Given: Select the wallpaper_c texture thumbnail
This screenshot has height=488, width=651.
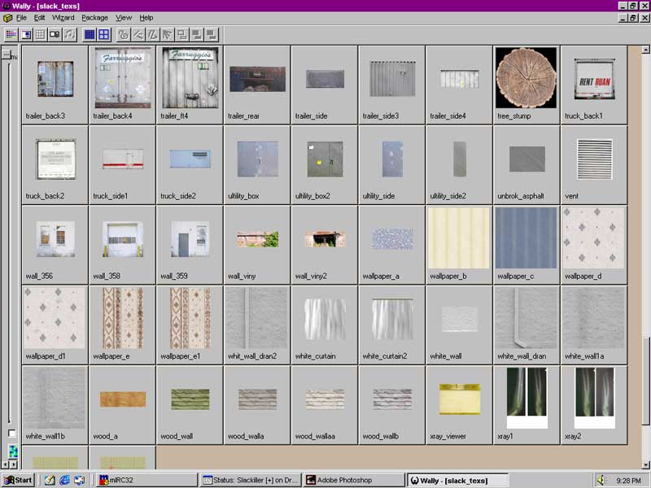Looking at the screenshot, I should [526, 237].
